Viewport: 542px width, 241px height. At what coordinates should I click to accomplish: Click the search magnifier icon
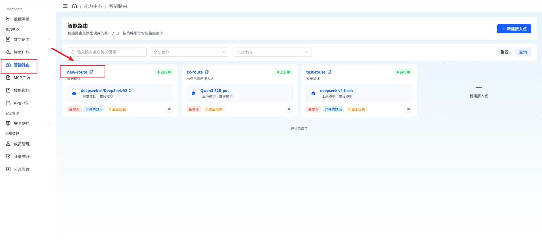(73, 52)
